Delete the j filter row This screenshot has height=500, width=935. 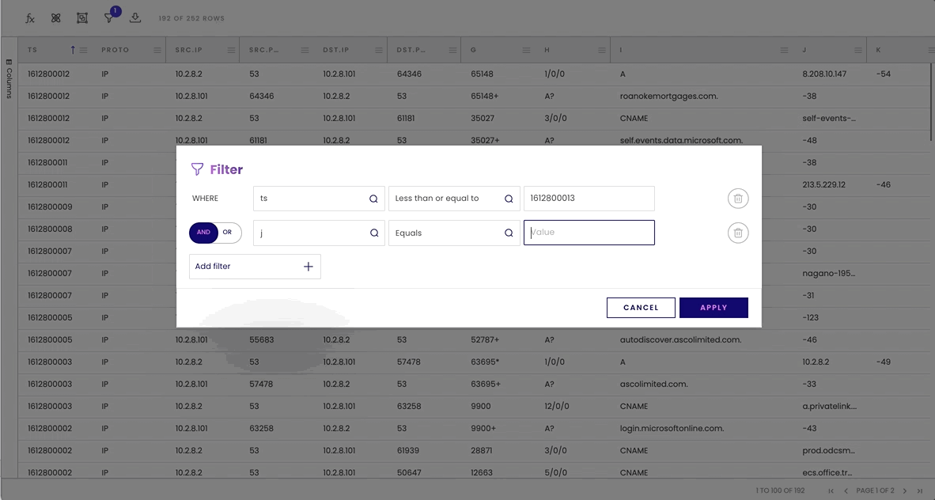738,233
